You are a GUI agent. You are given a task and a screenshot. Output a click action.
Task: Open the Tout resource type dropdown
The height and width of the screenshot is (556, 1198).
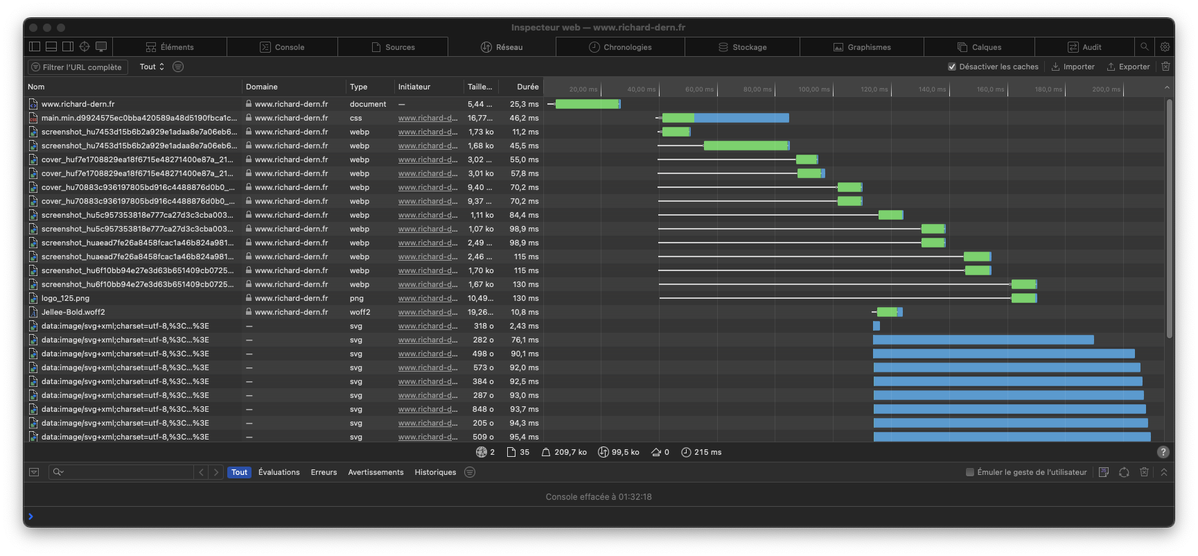(x=152, y=67)
